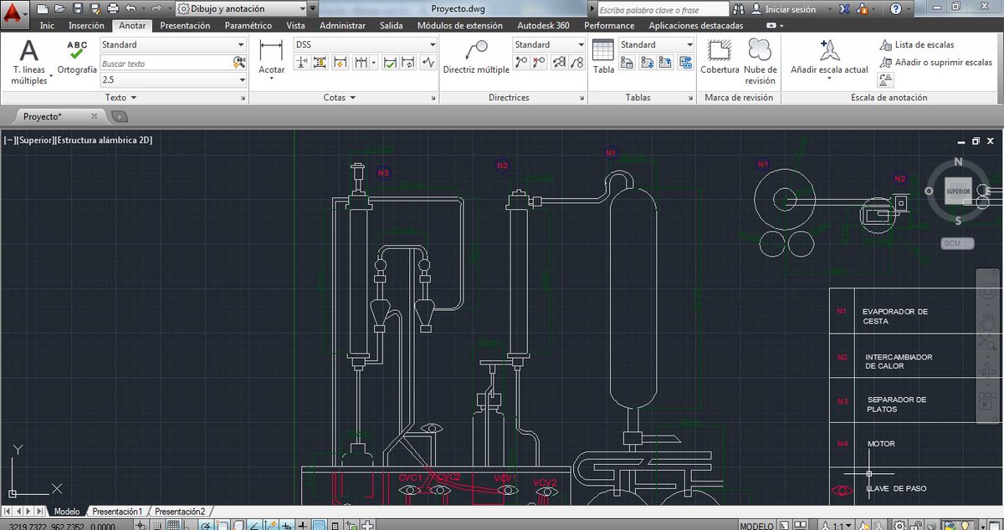Start the T. líneas múltiples text tool

29,62
